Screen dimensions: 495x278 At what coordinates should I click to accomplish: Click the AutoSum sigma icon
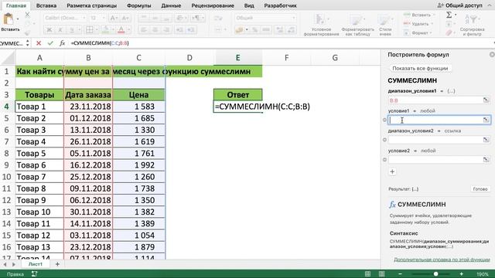[449, 15]
